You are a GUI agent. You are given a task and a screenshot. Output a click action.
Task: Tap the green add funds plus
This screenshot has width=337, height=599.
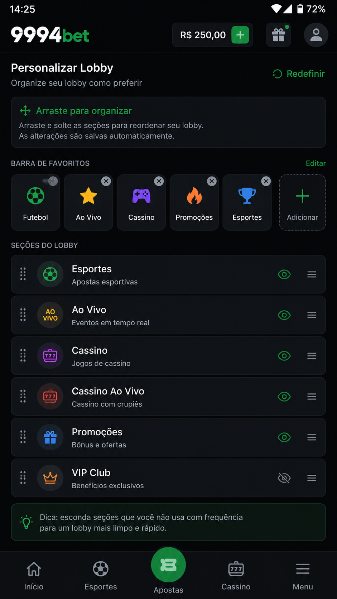click(x=240, y=35)
